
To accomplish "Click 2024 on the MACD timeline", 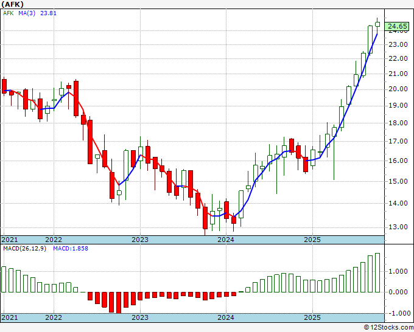I will (x=226, y=317).
